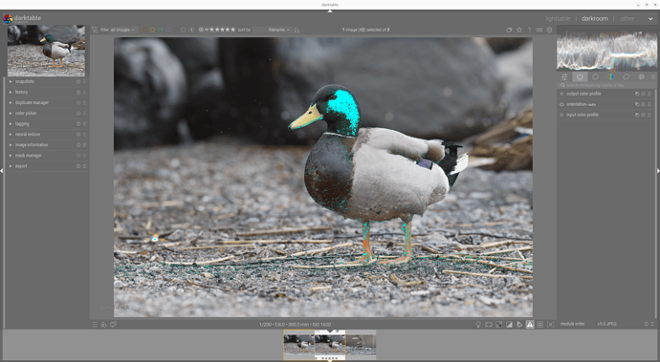Screen dimensions: 660x362
Task: Reset the tagging panel
Action: (78, 124)
